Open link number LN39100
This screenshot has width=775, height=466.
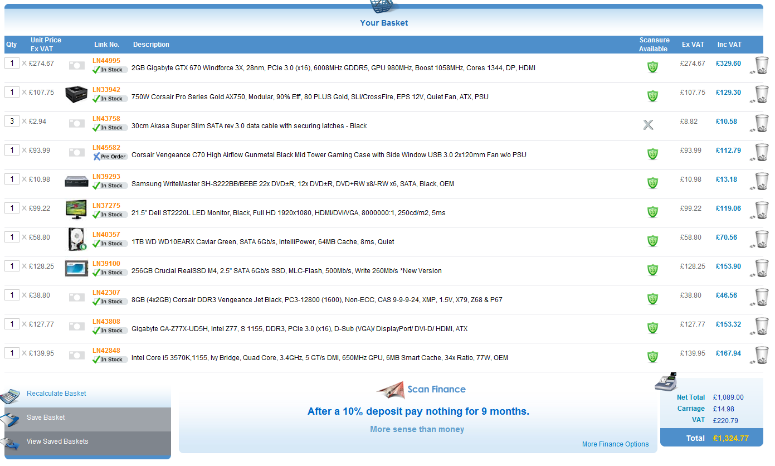106,264
